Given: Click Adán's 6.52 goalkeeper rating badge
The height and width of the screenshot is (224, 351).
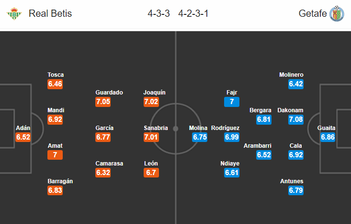Looking at the screenshot, I should [23, 137].
